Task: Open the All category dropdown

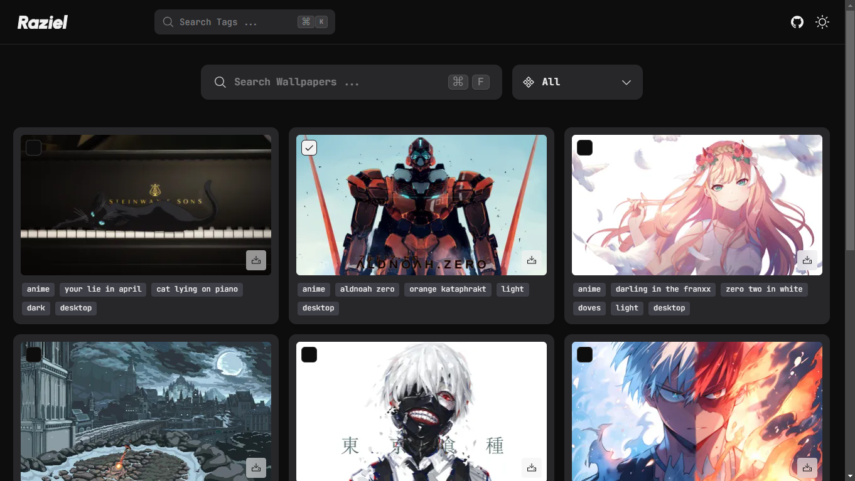Action: click(x=578, y=82)
